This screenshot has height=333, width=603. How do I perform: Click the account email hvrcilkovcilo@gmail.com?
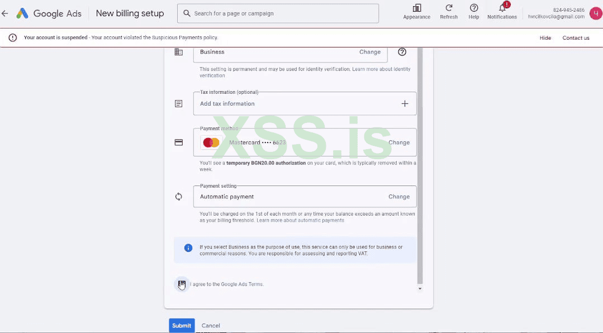coord(556,17)
